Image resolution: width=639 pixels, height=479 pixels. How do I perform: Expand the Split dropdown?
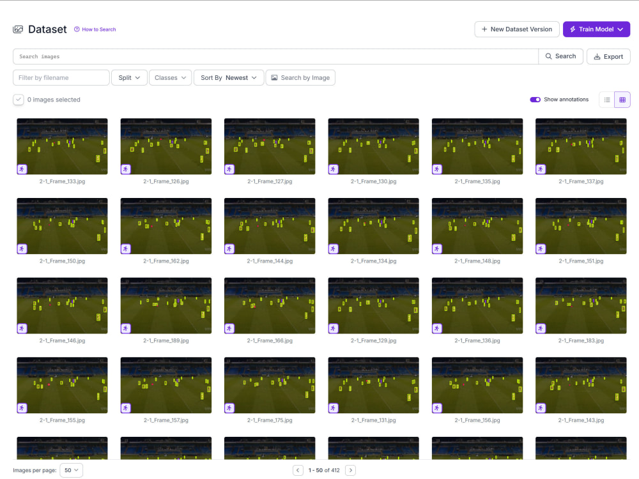pyautogui.click(x=129, y=78)
